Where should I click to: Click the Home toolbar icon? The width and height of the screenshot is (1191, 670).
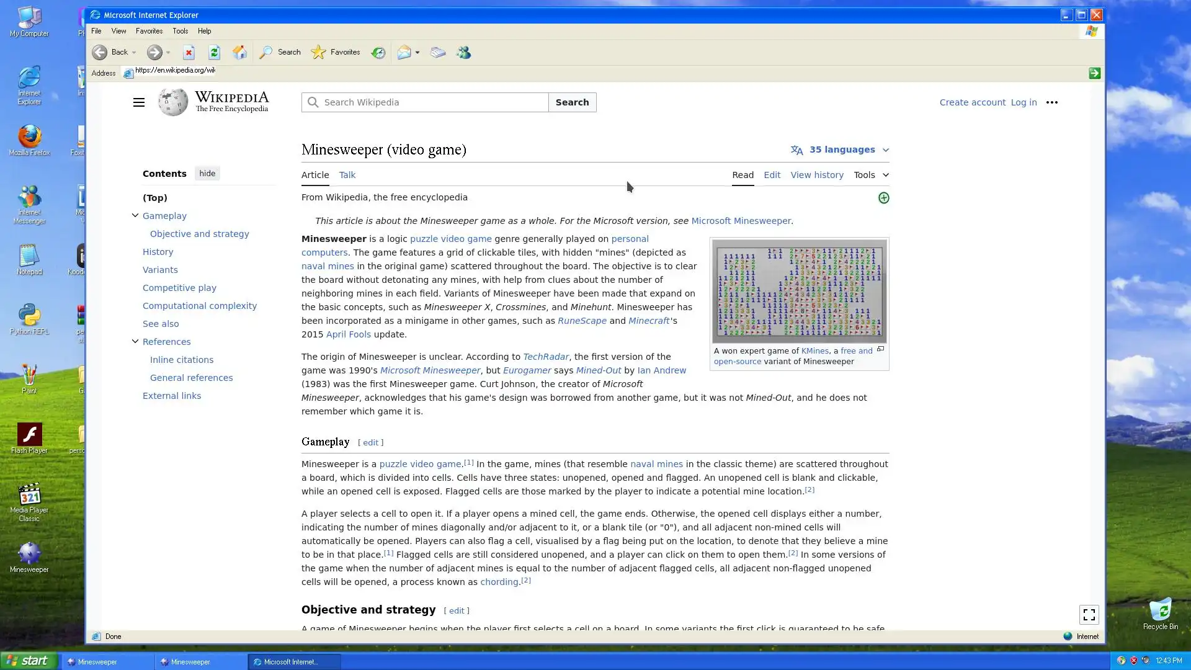point(239,53)
